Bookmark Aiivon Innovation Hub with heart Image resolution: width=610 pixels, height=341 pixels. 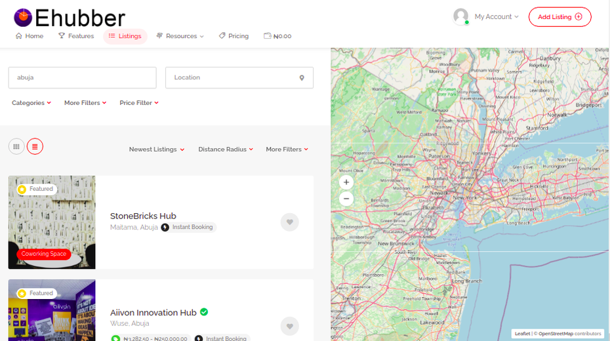[x=289, y=326]
